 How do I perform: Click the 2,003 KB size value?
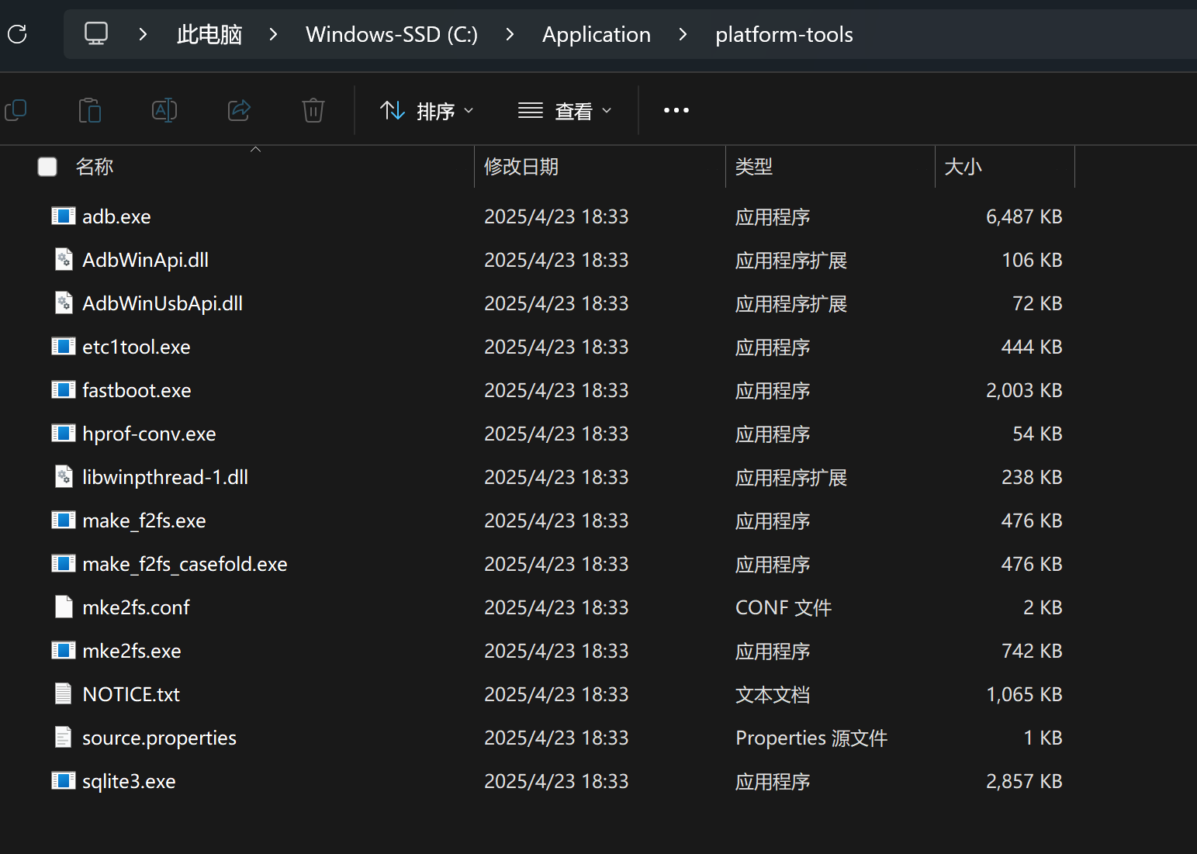click(1024, 390)
